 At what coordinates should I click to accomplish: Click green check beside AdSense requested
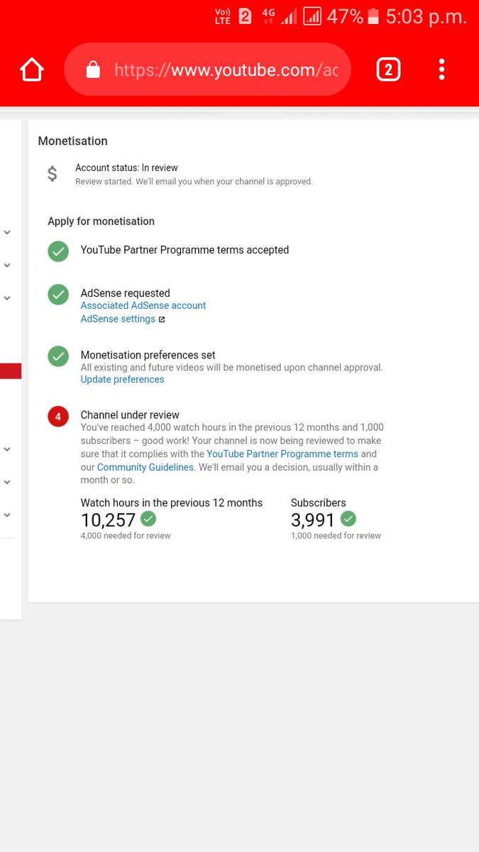pos(58,295)
